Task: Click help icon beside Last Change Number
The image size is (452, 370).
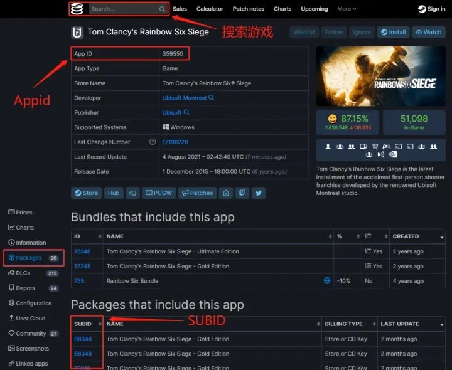Action: click(x=153, y=142)
